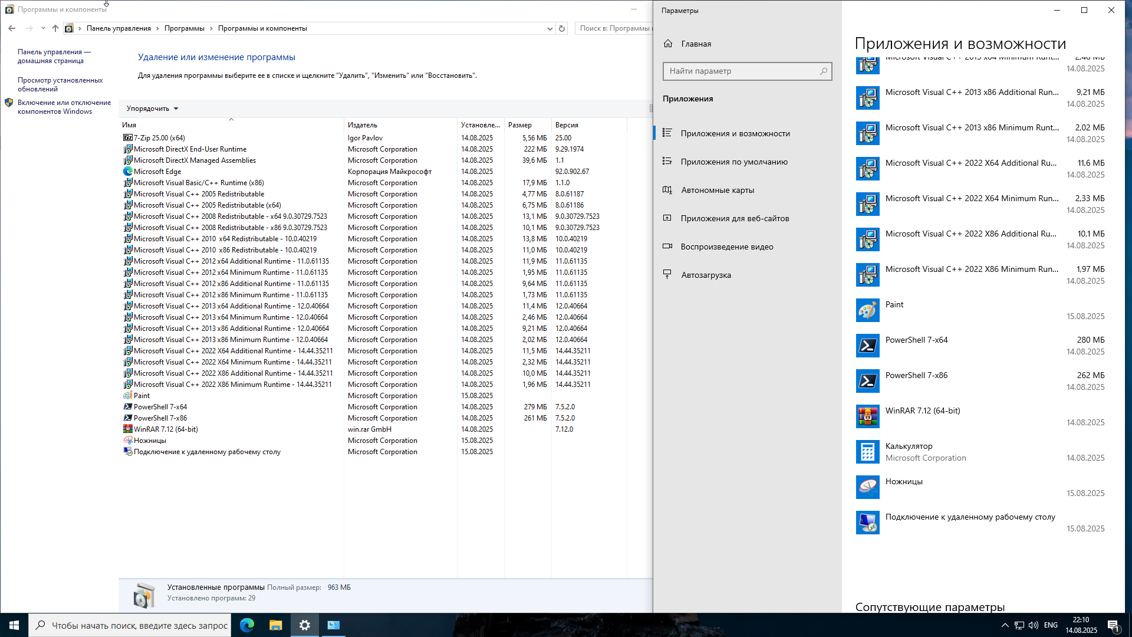Click the Up one level arrow in Control Panel
Viewport: 1132px width, 637px height.
tap(55, 28)
